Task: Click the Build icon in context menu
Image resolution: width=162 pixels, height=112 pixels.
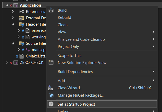Action: tap(51, 10)
